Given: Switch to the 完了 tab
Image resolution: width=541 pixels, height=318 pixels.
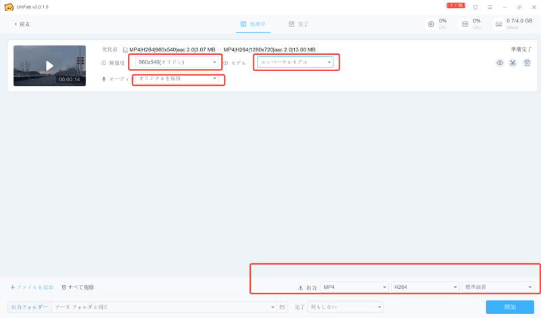Looking at the screenshot, I should [x=298, y=24].
